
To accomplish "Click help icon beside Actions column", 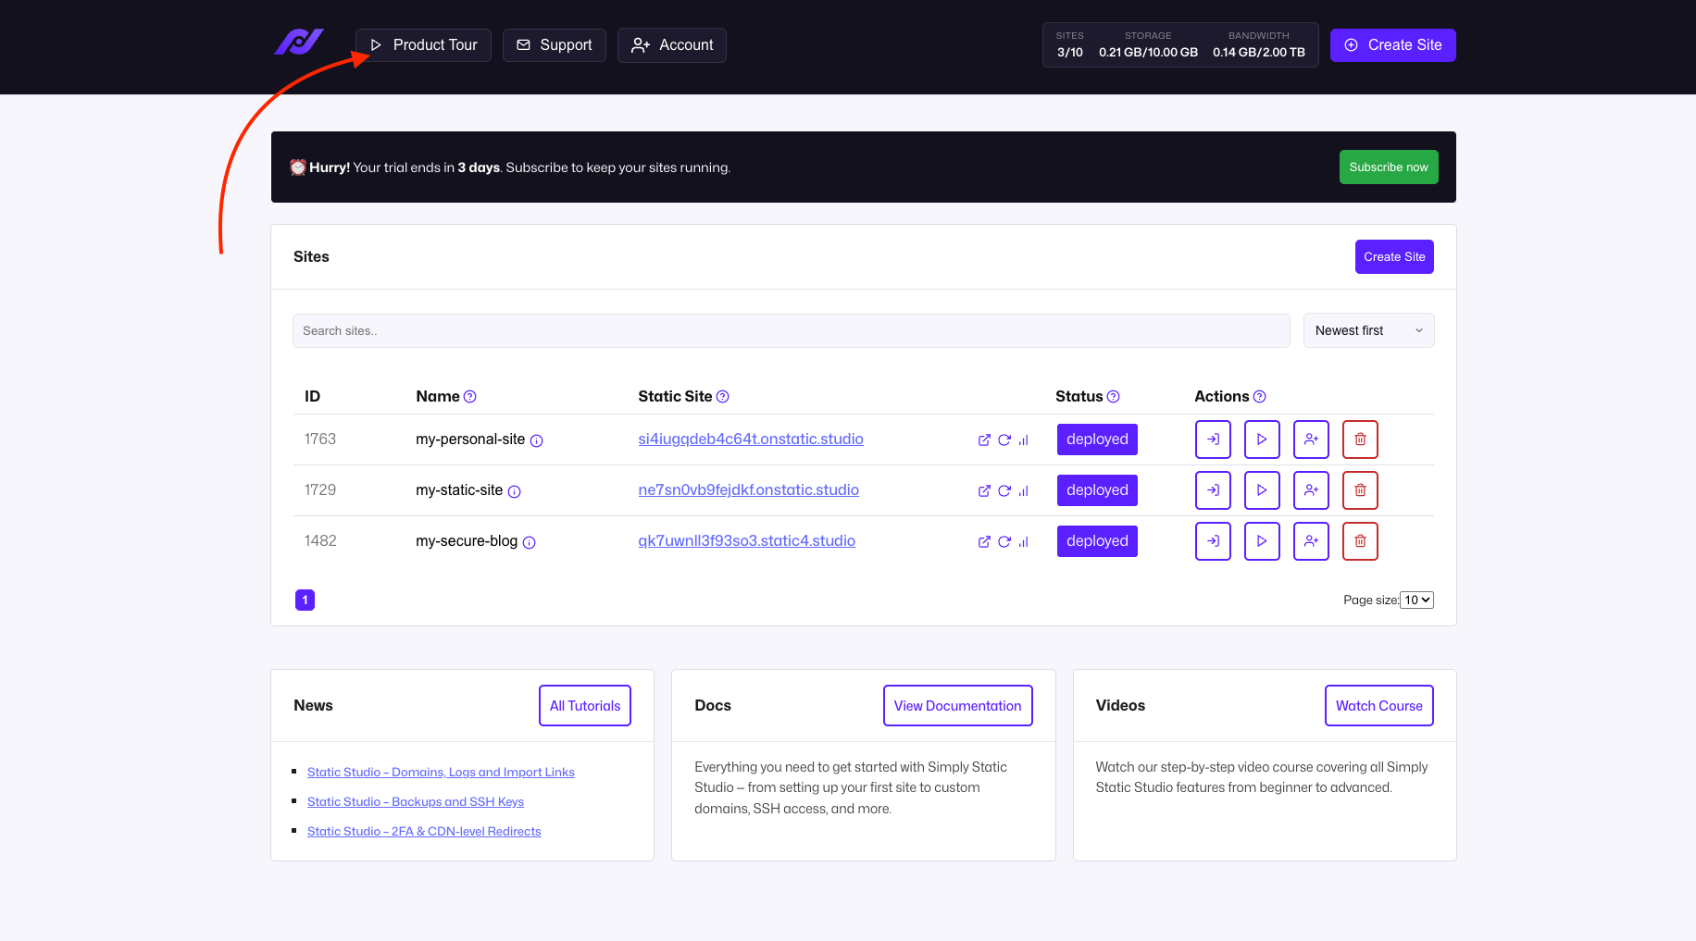I will [1259, 397].
